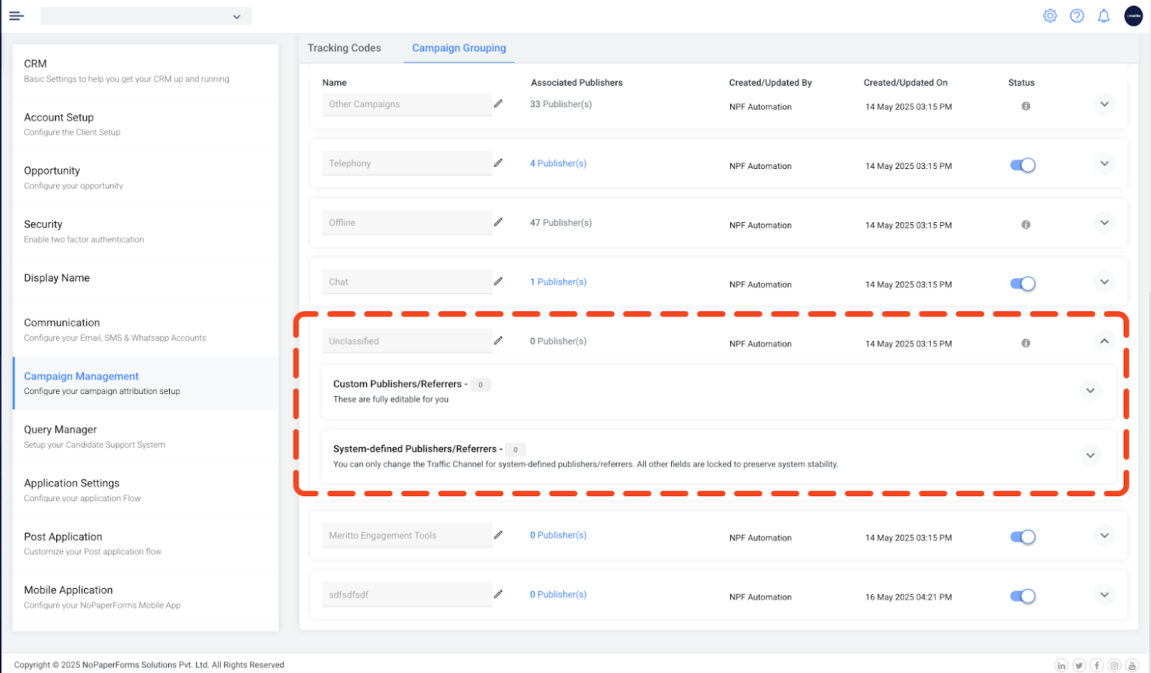The height and width of the screenshot is (673, 1151).
Task: Open the settings gear icon
Action: point(1050,16)
